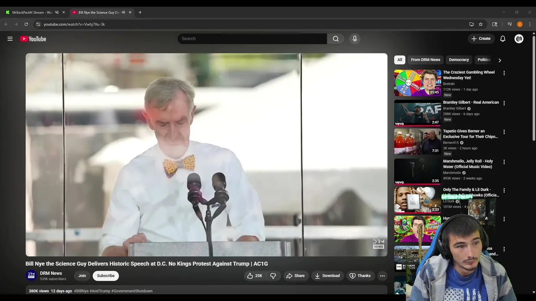This screenshot has width=536, height=301.
Task: Select the Politics chip
Action: [484, 60]
